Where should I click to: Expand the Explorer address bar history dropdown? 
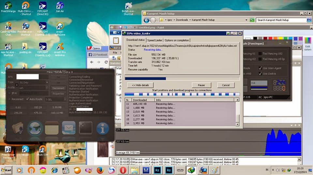(x=246, y=20)
